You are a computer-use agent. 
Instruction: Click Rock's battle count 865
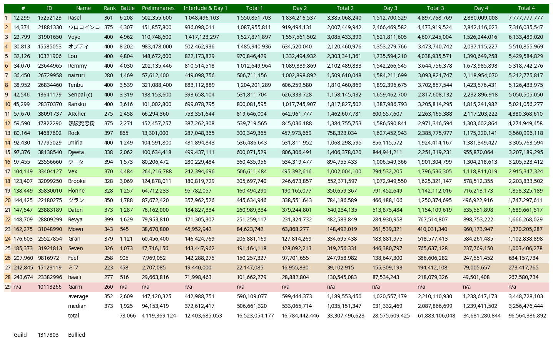tap(124, 133)
